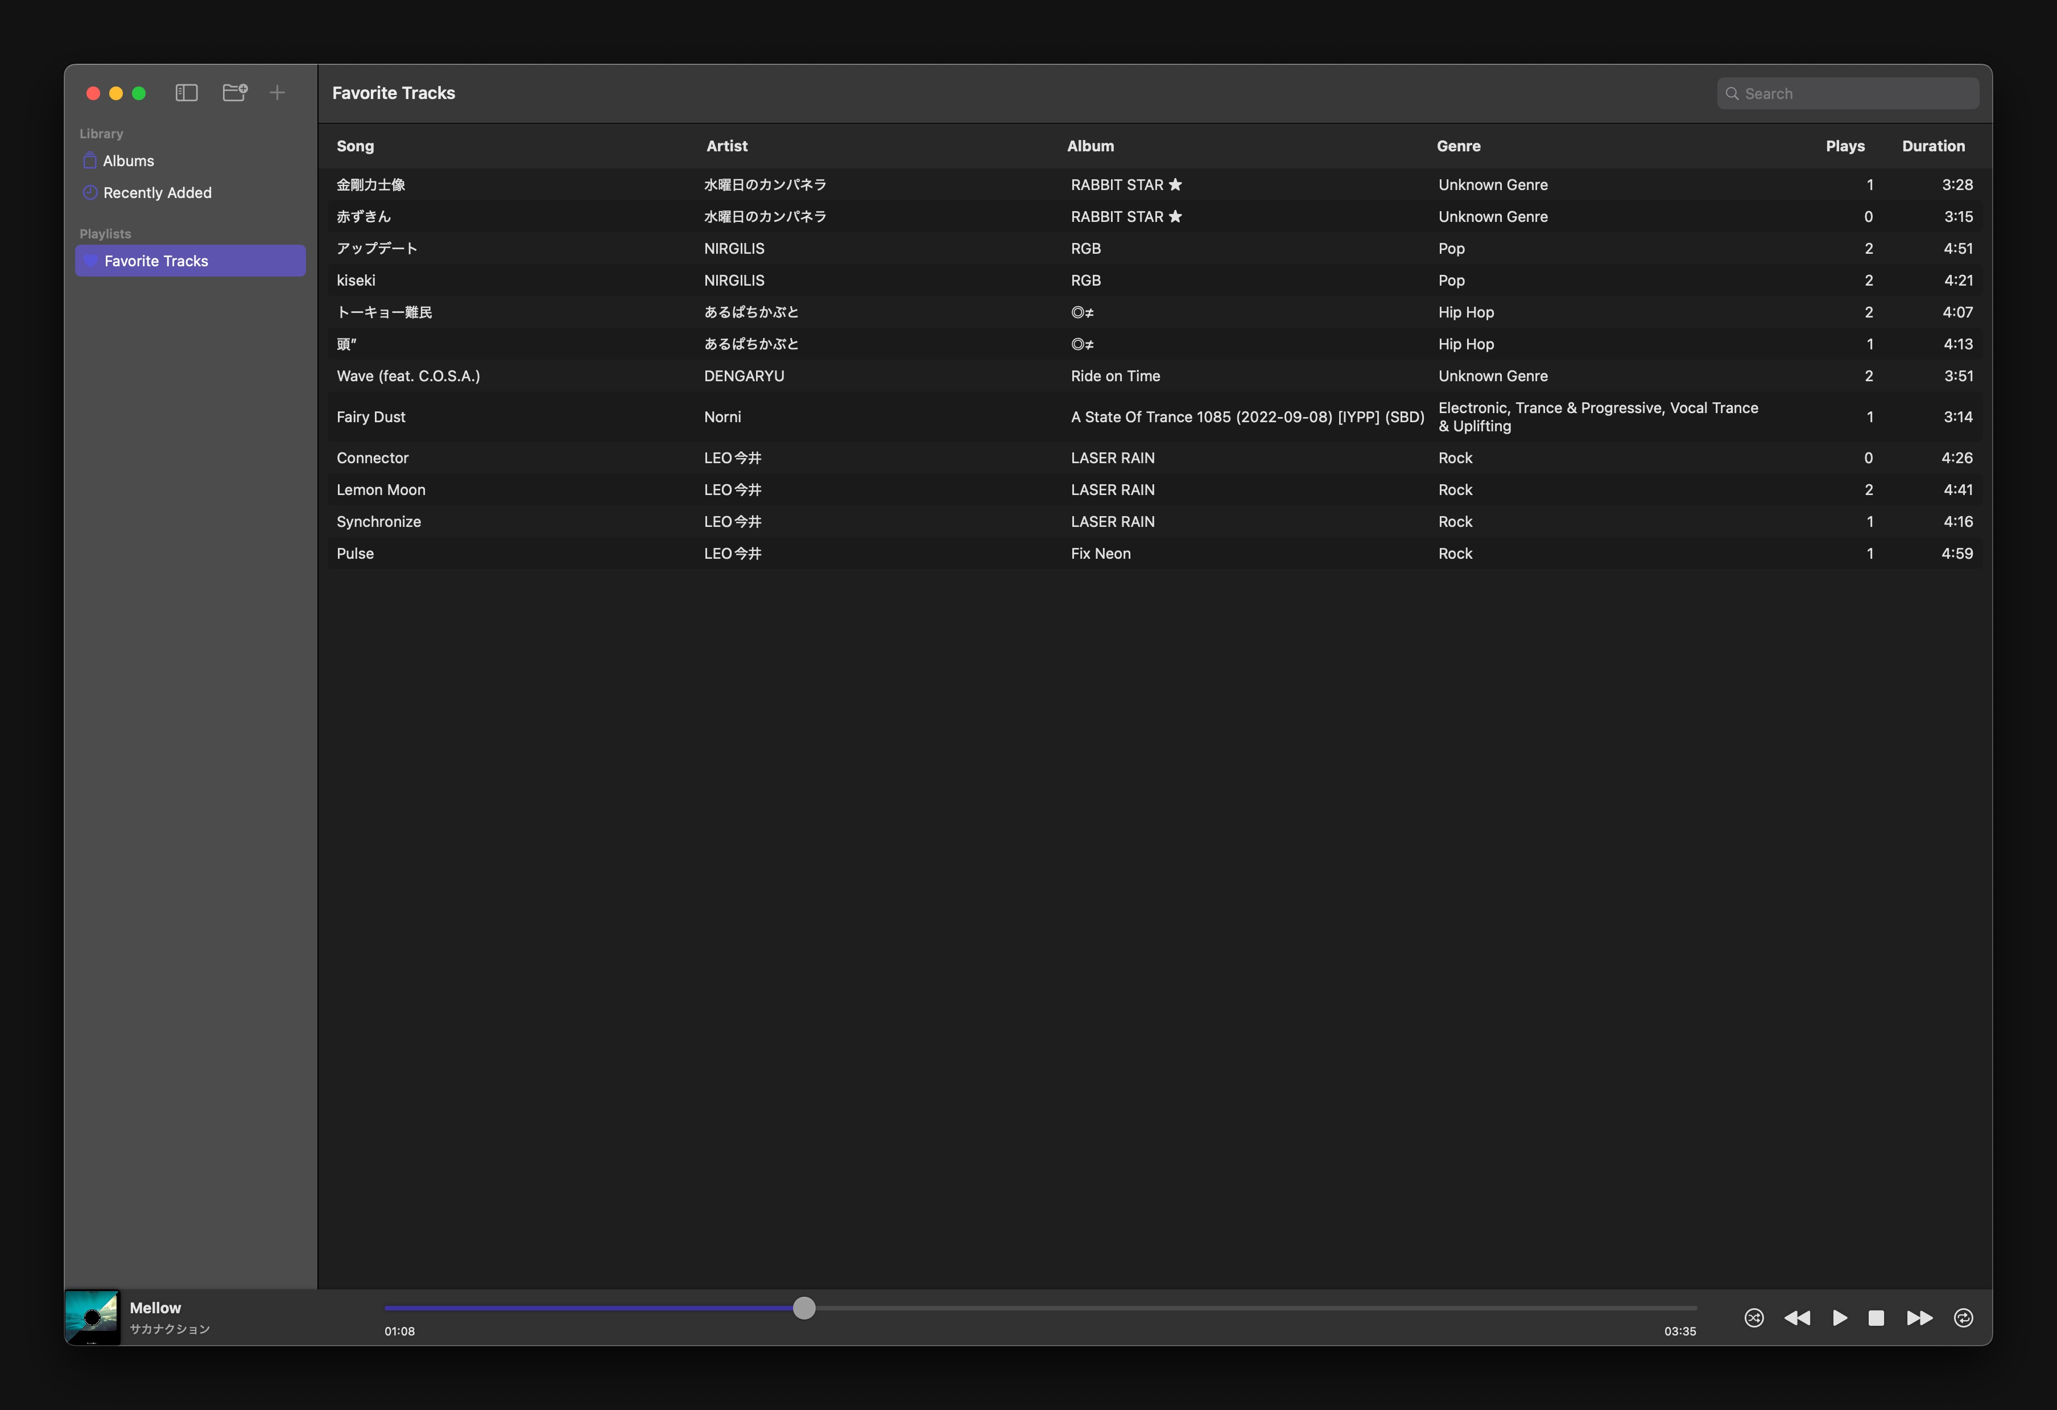Click the Search field
Image resolution: width=2057 pixels, height=1410 pixels.
tap(1848, 94)
